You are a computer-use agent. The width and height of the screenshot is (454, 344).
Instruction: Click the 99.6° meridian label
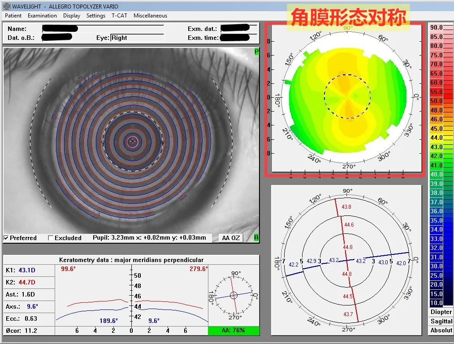68,269
